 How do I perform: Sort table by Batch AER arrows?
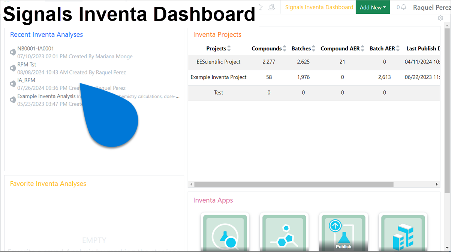(x=398, y=49)
